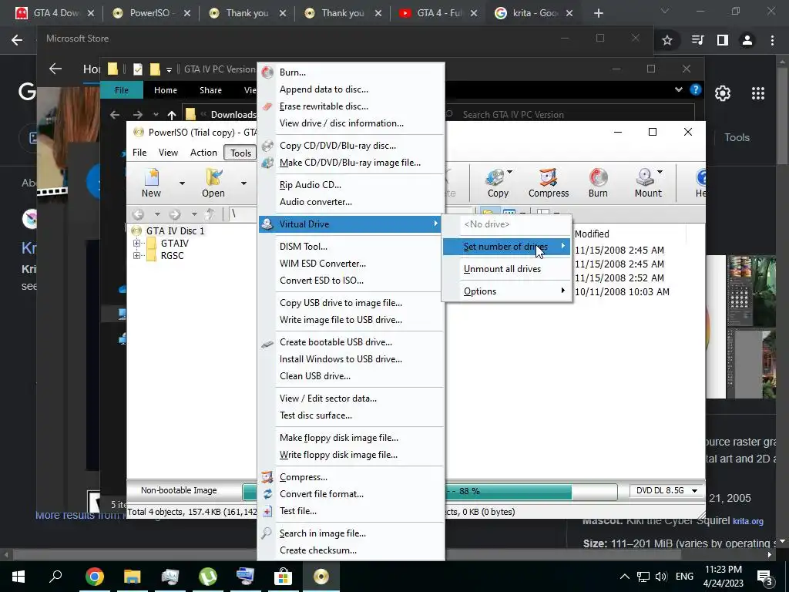This screenshot has width=789, height=592.
Task: Click the Explorer up-directory arrow
Action: point(172,116)
